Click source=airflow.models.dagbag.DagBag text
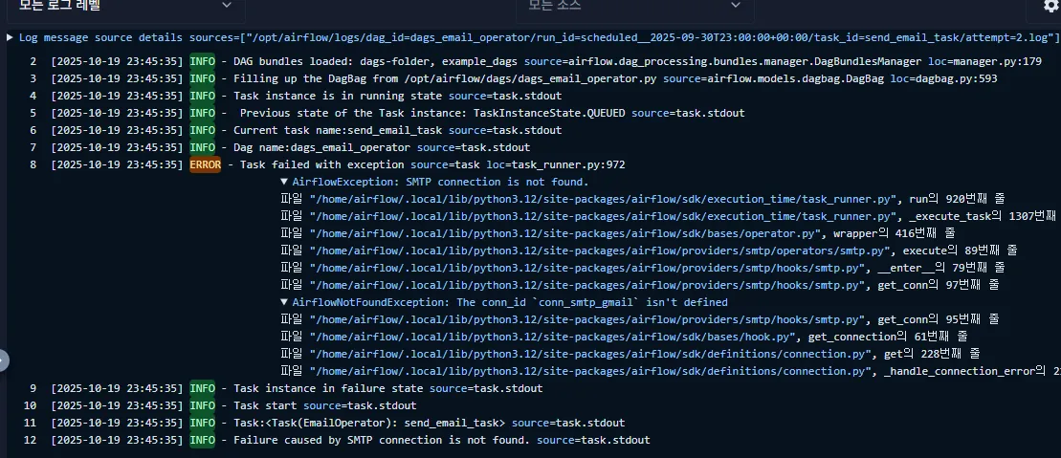 [x=773, y=78]
